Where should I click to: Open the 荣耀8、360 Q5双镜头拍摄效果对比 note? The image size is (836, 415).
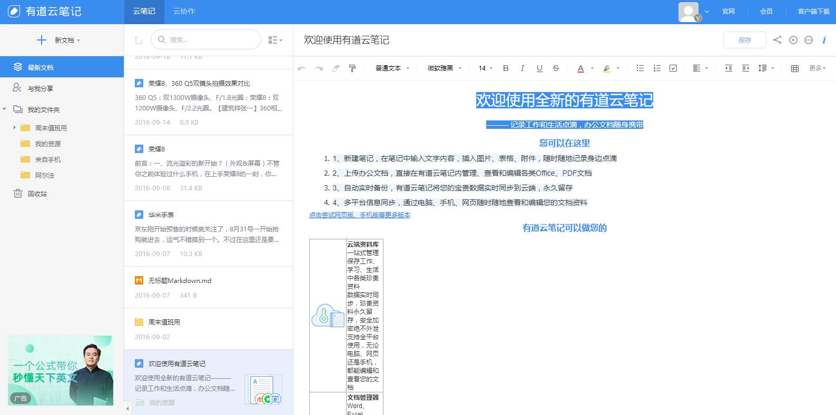209,102
